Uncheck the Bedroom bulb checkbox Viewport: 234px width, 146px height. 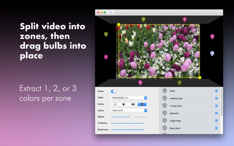[x=217, y=113]
